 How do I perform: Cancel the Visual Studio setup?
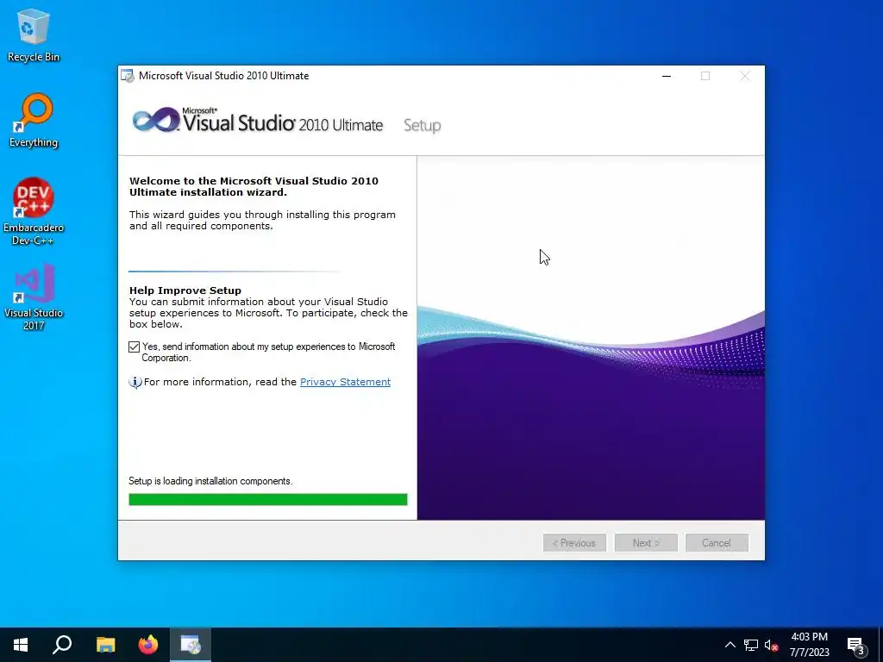[717, 543]
